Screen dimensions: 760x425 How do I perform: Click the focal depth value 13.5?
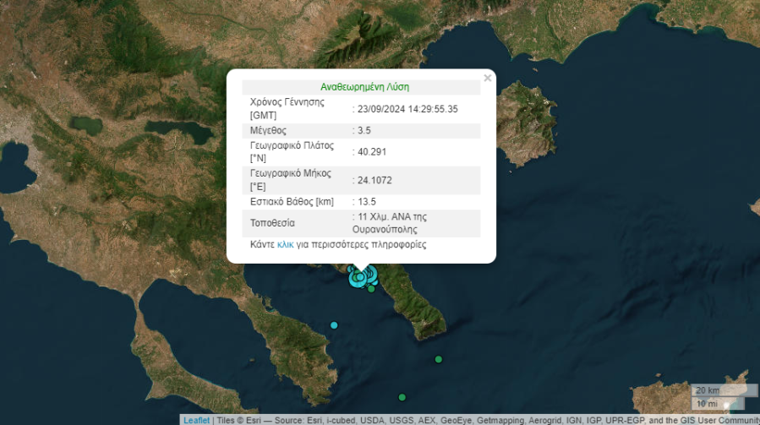[x=367, y=202]
